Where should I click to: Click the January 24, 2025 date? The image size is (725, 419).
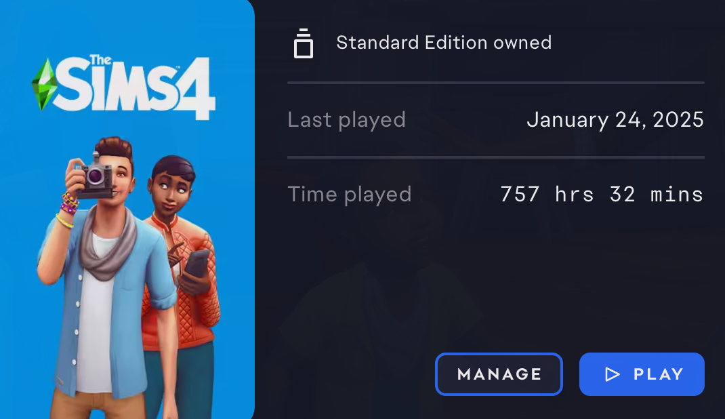pos(615,120)
